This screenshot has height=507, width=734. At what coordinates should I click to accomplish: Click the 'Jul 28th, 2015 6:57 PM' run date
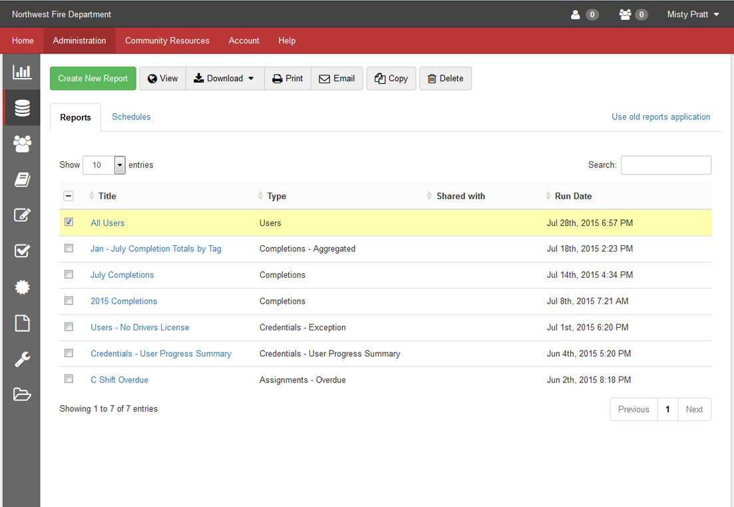[590, 223]
